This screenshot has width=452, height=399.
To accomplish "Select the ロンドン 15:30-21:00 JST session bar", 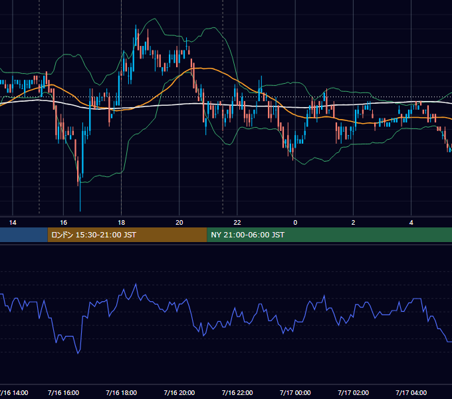I will click(x=127, y=235).
